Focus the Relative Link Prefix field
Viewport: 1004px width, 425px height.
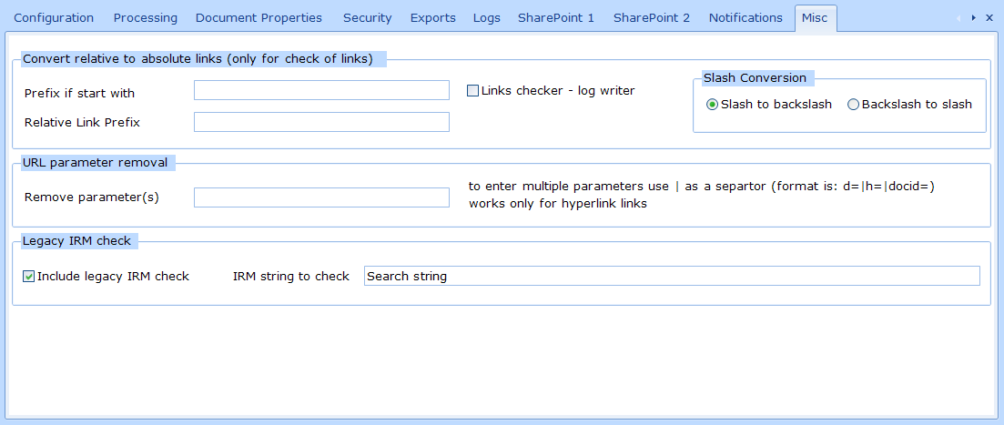point(321,122)
